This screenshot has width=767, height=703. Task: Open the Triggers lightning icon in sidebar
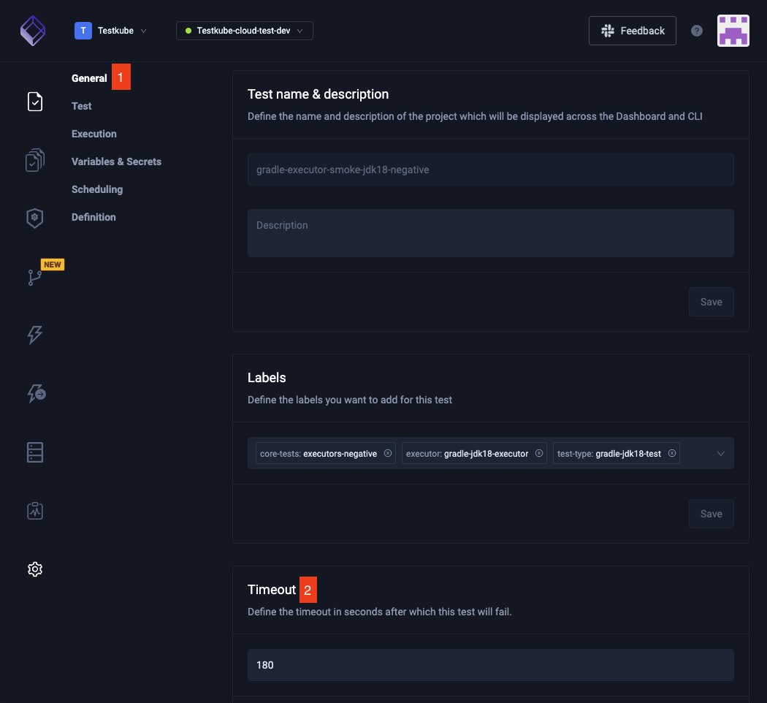34,335
